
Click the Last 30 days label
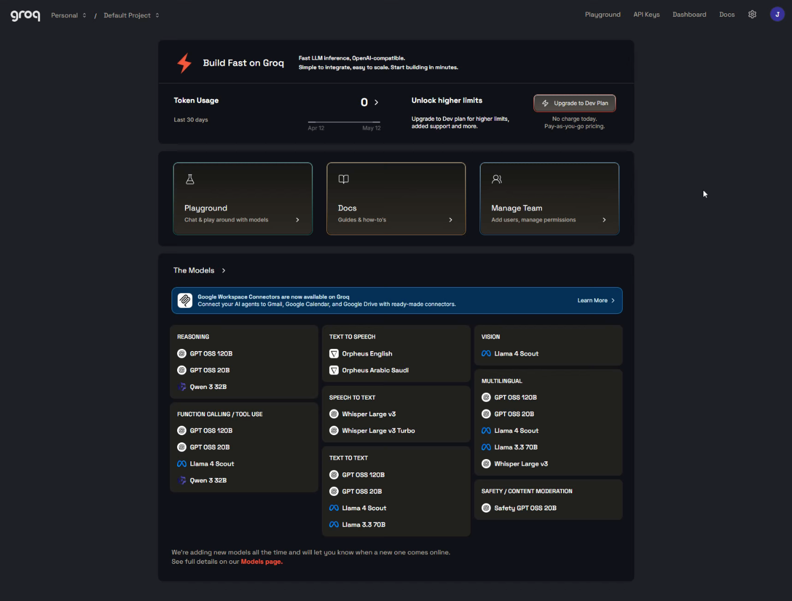click(x=190, y=120)
